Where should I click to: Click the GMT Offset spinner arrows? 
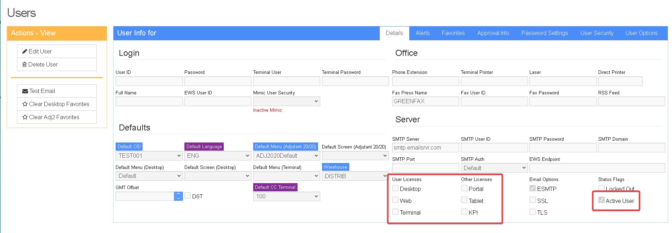178,196
